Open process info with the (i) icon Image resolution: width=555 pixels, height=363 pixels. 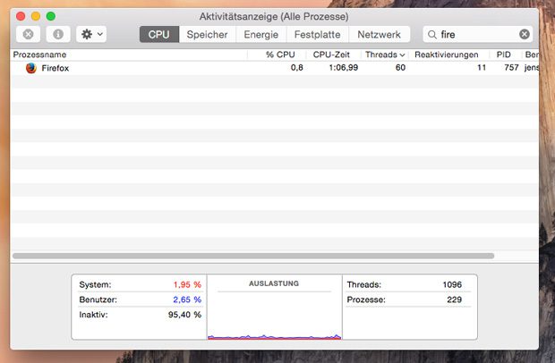click(x=58, y=34)
